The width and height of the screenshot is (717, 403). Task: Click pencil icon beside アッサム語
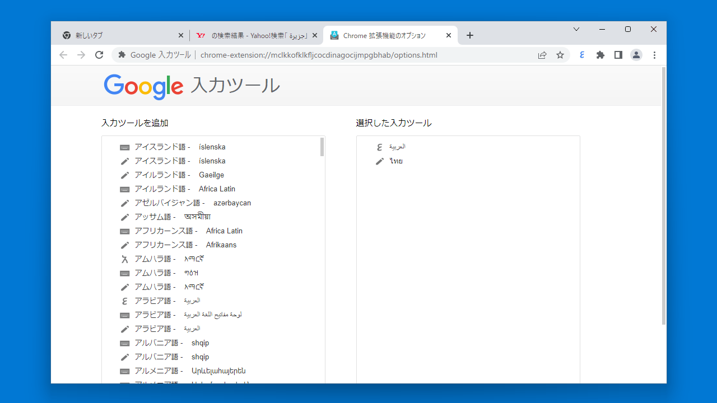(125, 217)
